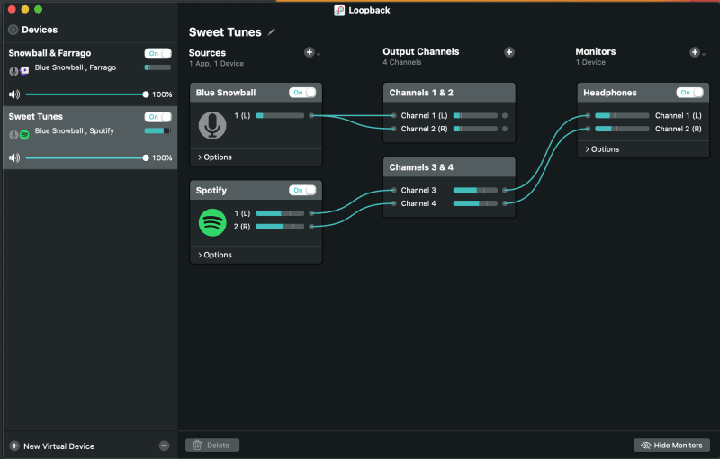
Task: Click the Delete button
Action: 212,445
